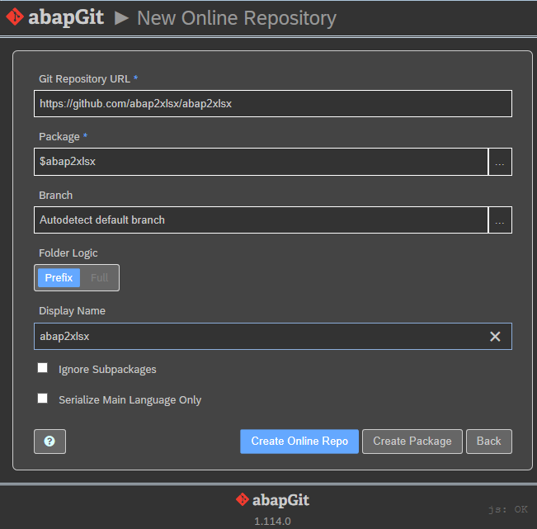Image resolution: width=537 pixels, height=529 pixels.
Task: Click the footer abapGit logo
Action: [272, 500]
